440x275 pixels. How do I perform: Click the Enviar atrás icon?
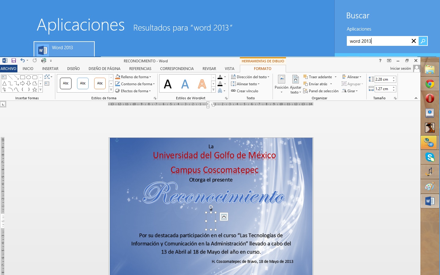click(x=317, y=84)
